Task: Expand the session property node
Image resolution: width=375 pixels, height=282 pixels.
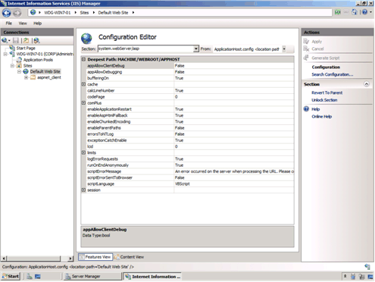Action: [83, 190]
